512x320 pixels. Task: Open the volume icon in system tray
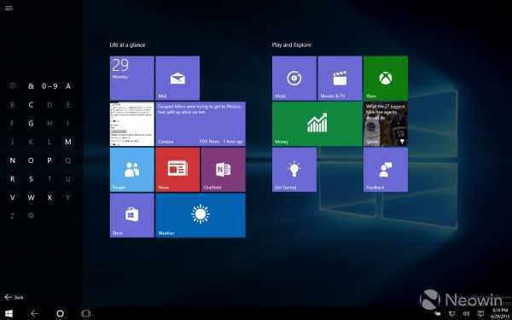pos(466,314)
